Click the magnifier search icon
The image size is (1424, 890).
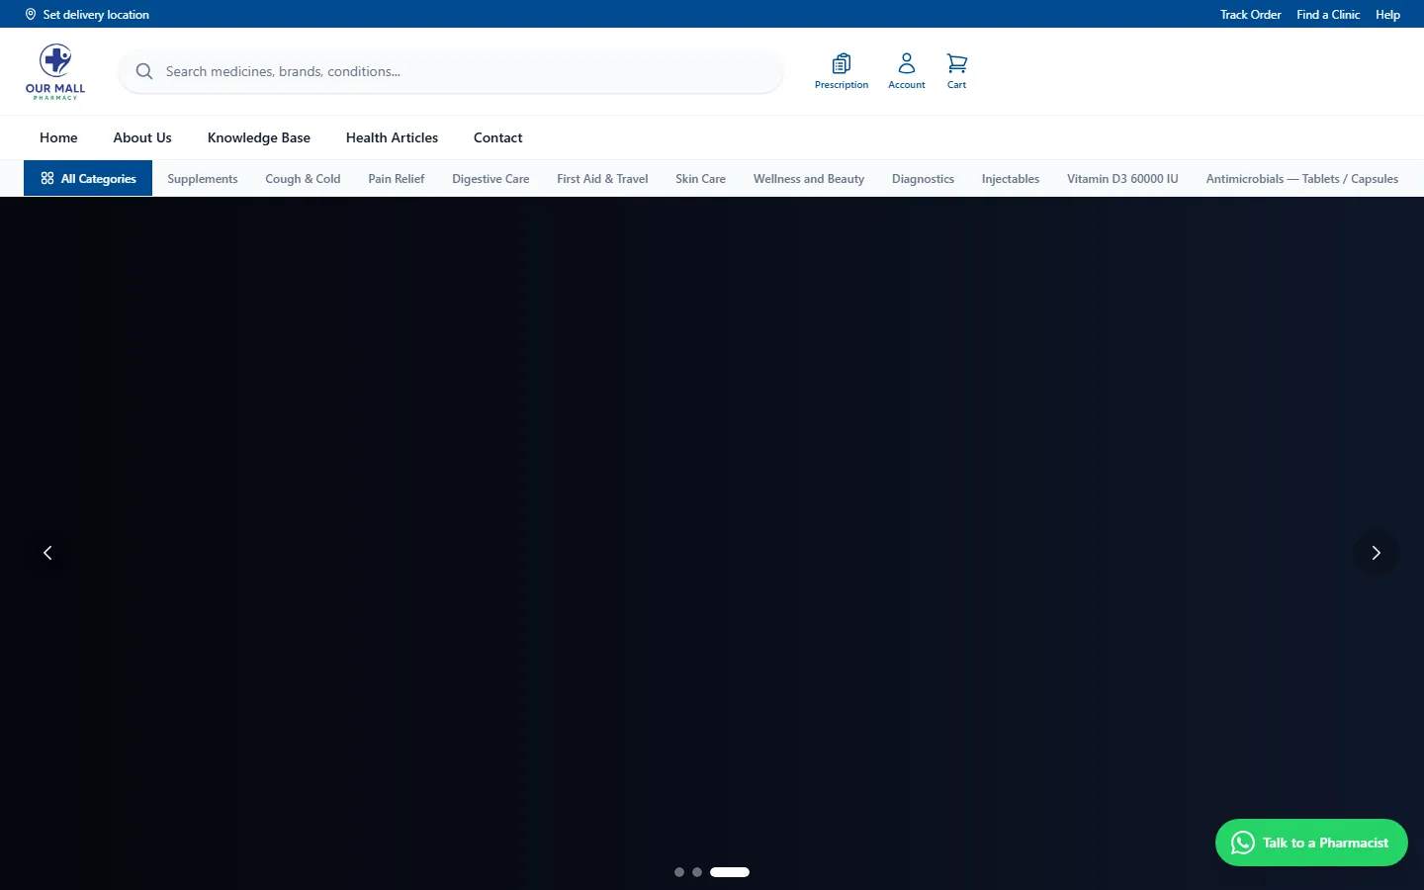pyautogui.click(x=144, y=71)
